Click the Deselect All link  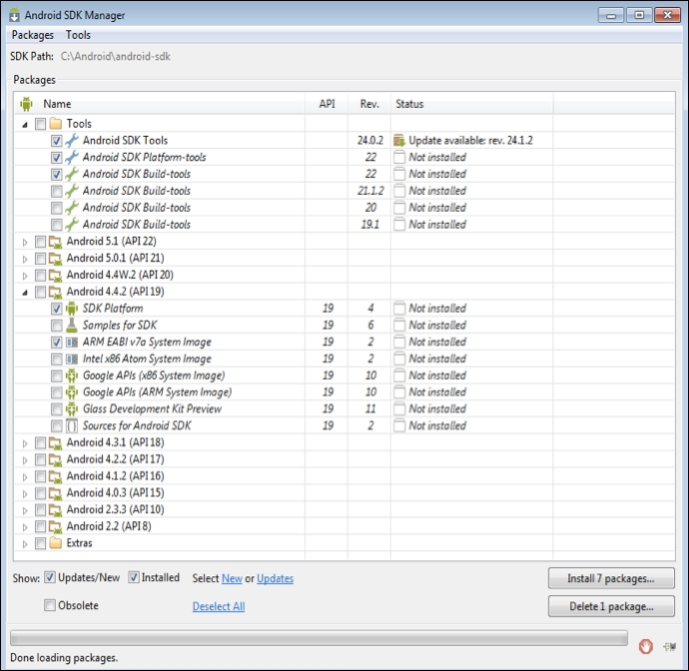[x=219, y=606]
